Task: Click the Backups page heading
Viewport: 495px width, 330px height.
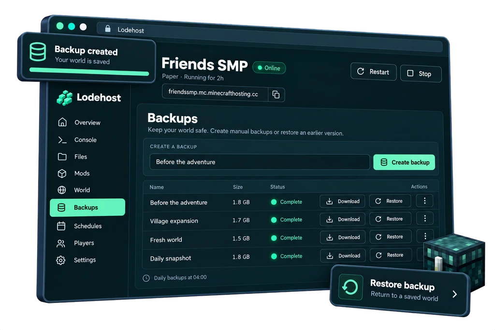Action: pos(173,118)
